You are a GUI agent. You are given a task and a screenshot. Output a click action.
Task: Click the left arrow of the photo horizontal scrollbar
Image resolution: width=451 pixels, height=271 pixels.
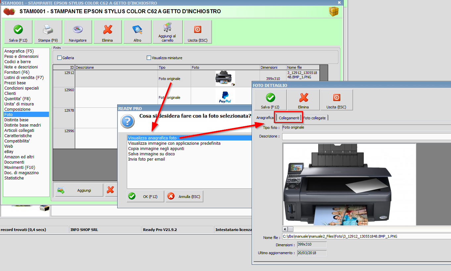click(x=285, y=229)
